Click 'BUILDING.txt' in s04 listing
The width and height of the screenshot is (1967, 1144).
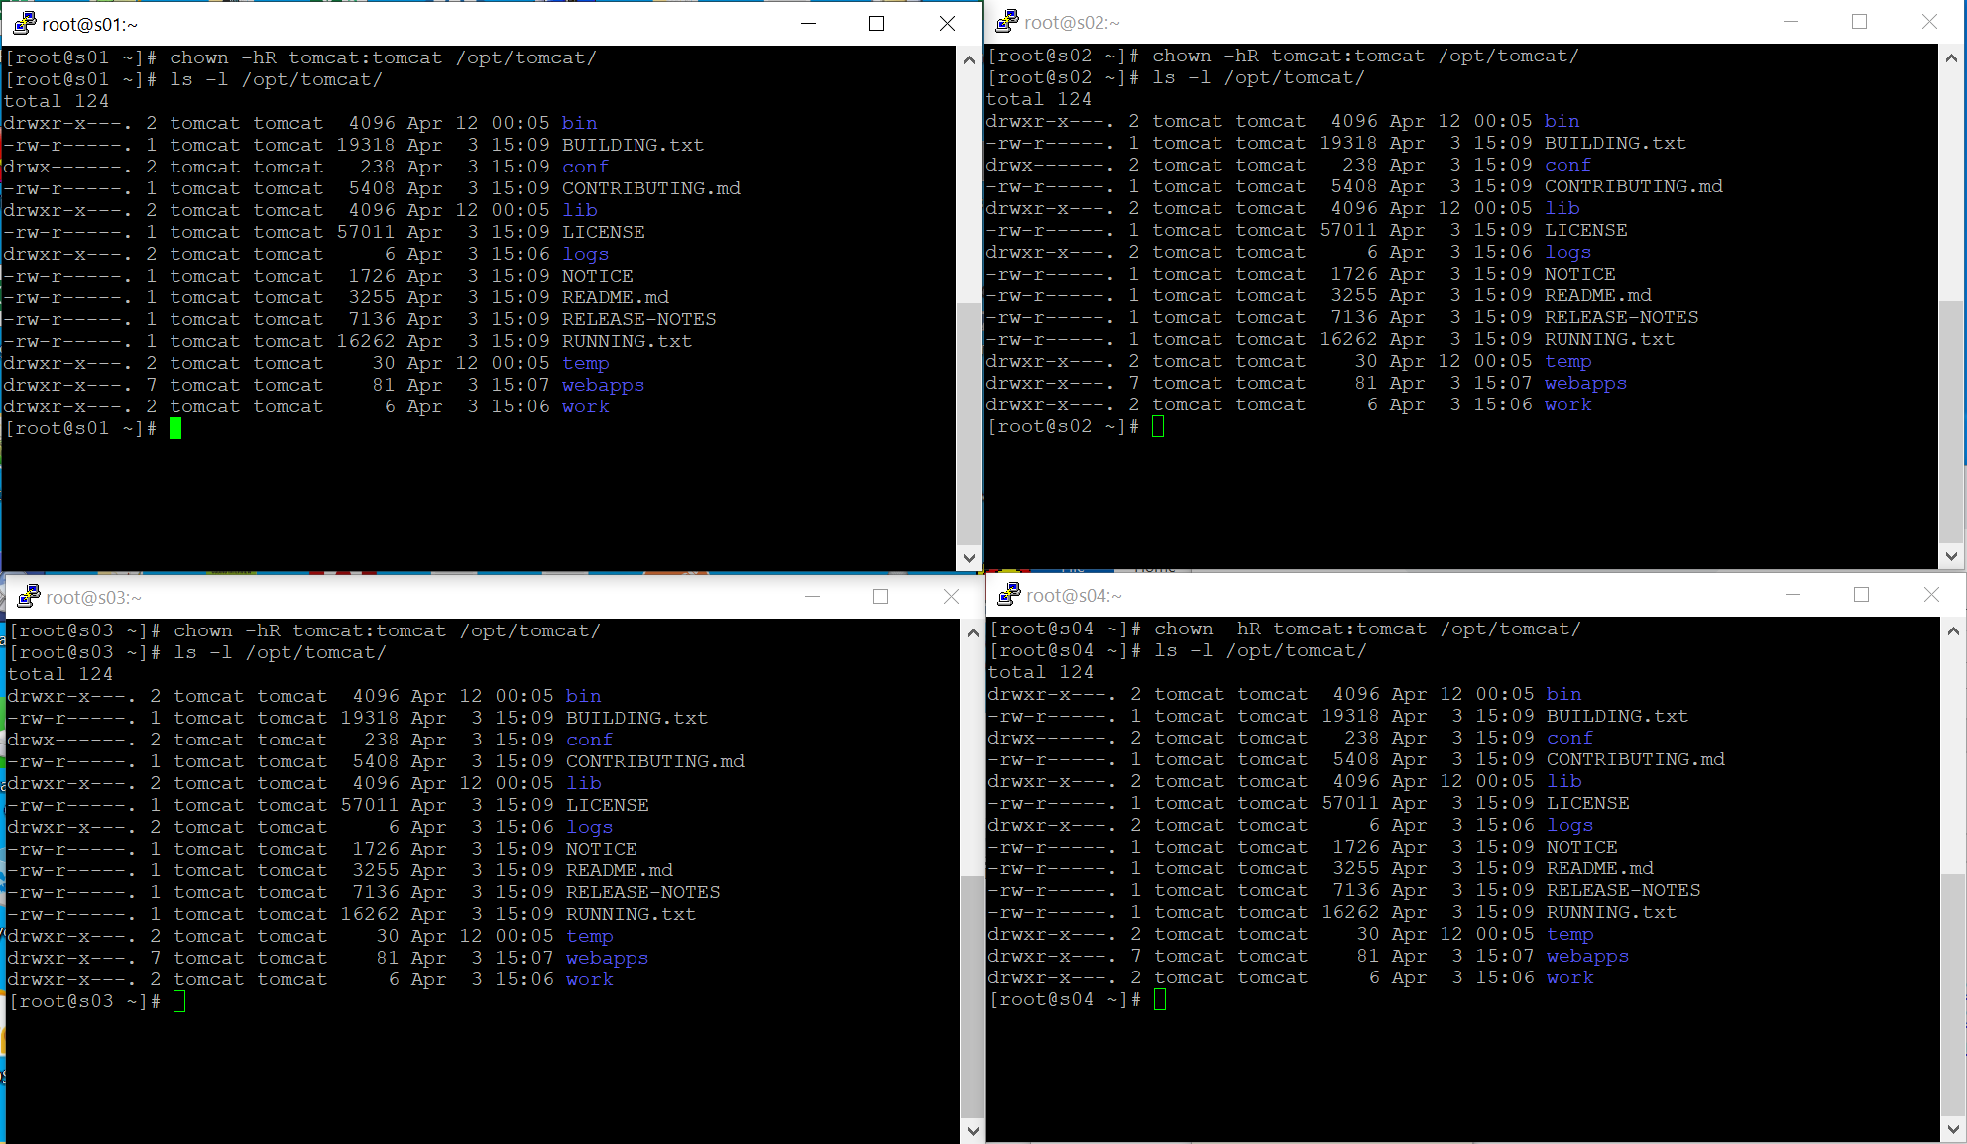point(1618,716)
